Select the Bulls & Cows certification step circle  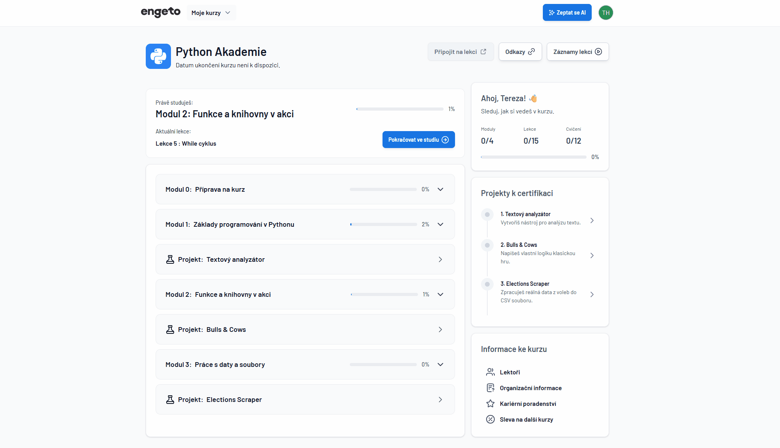click(x=487, y=245)
